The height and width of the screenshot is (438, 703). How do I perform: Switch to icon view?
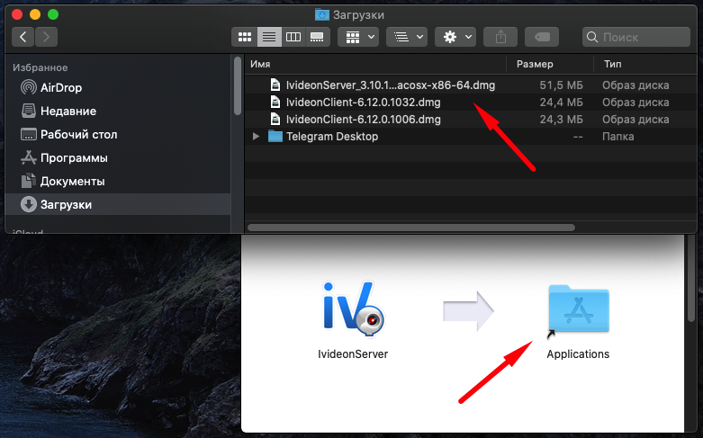click(x=244, y=37)
